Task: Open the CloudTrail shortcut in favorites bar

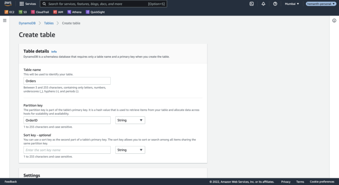Action: point(40,12)
